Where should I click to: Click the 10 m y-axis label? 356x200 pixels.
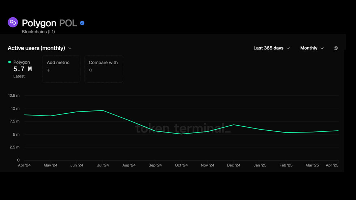coord(16,109)
